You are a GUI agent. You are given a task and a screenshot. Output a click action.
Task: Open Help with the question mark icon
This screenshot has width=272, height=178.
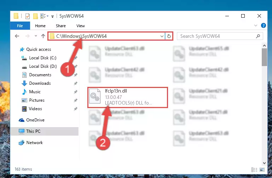click(x=263, y=26)
